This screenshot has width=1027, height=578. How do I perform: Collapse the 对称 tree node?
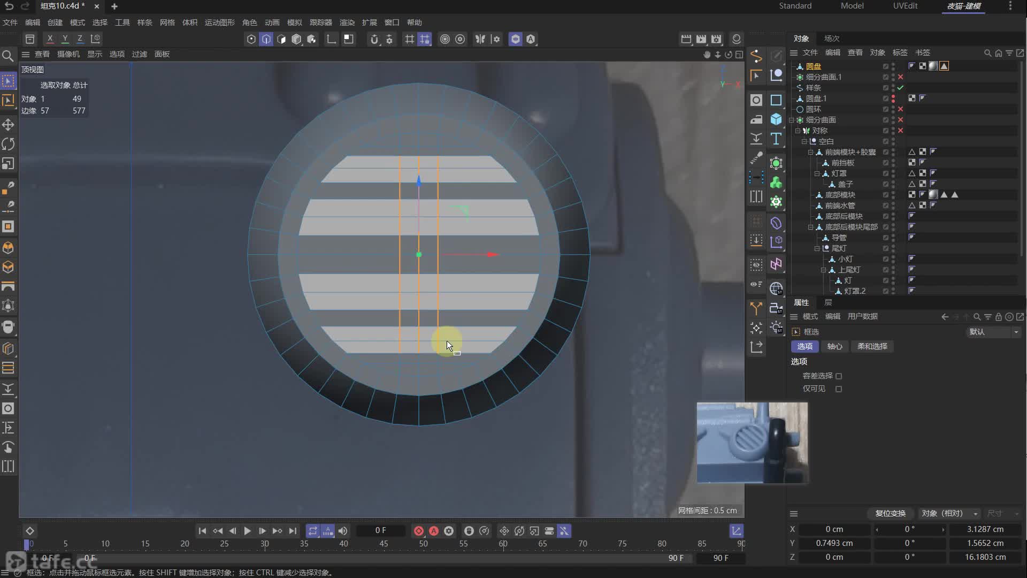click(798, 131)
